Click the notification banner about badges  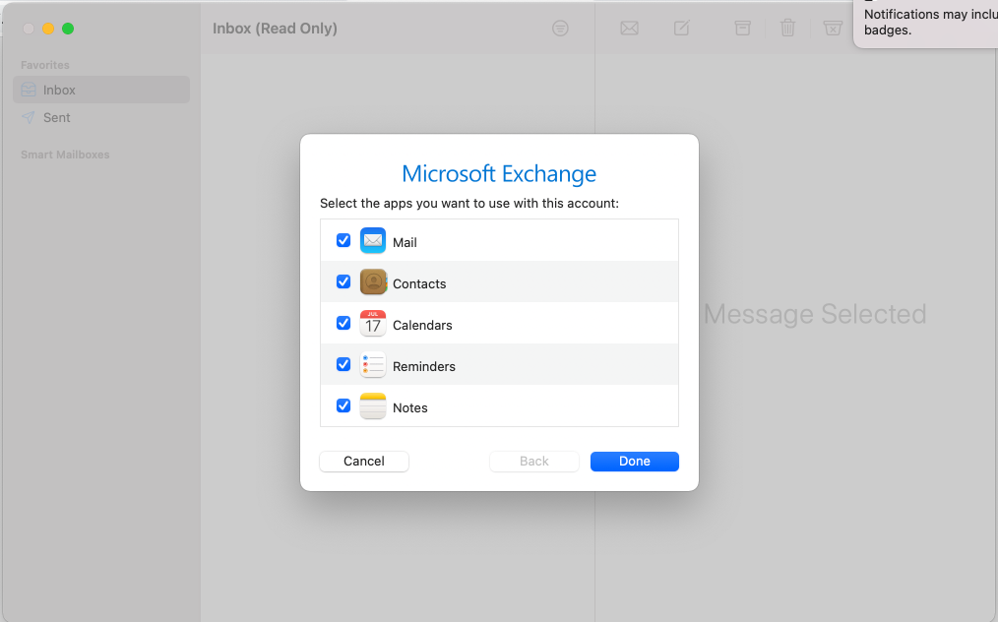[x=926, y=23]
